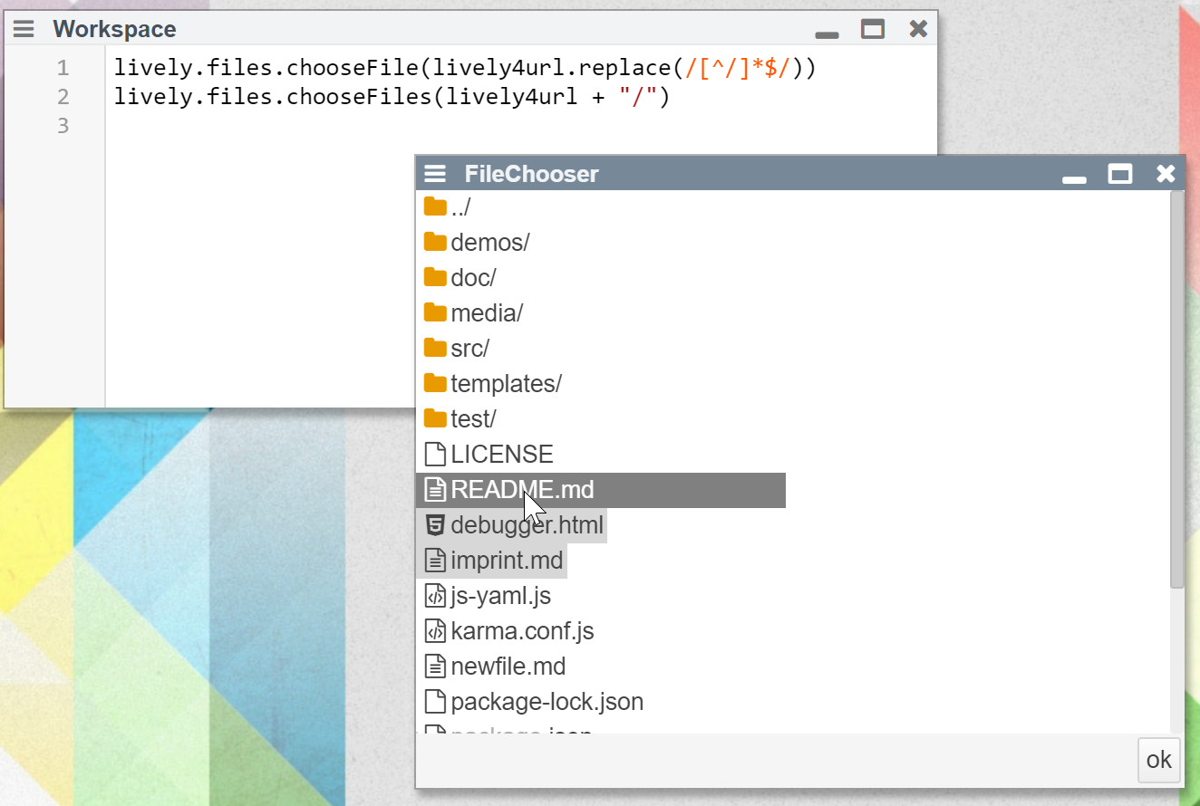This screenshot has width=1200, height=806.
Task: Open the src/ folder
Action: coord(469,349)
